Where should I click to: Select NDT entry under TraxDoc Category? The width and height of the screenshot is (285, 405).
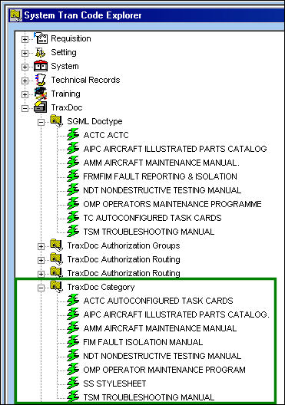point(162,356)
